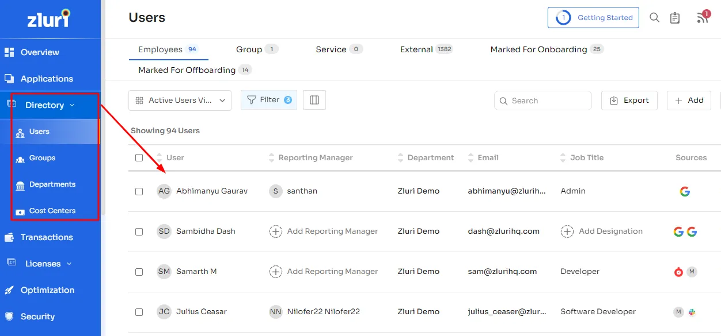Check the box for Sambidha Dash
721x336 pixels.
click(x=139, y=231)
